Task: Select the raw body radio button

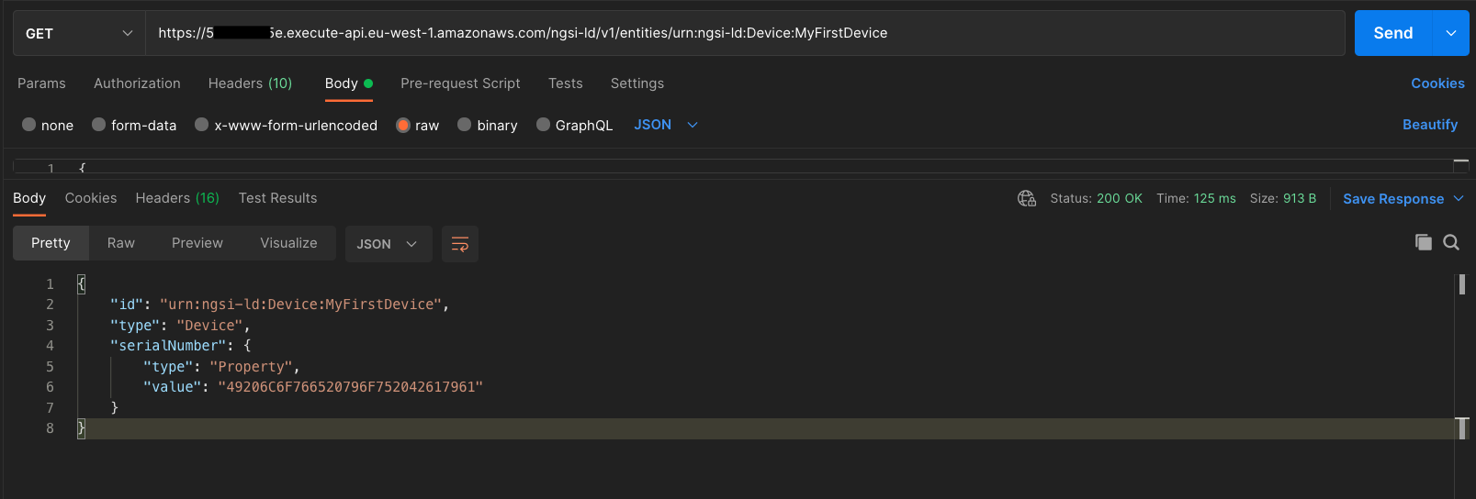Action: point(403,125)
